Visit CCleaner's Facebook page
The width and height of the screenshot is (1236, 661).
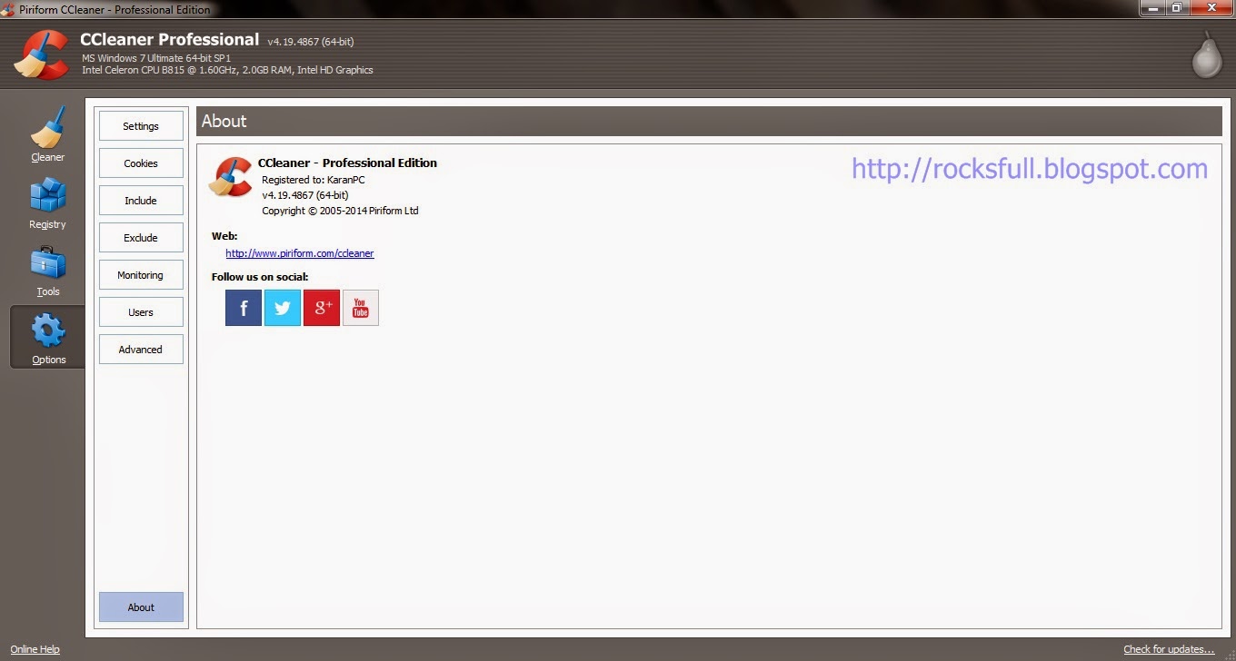pos(243,307)
